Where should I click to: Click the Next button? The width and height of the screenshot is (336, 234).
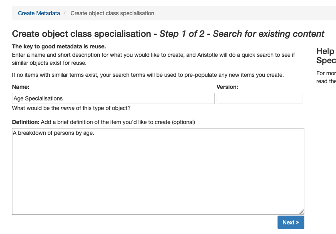coord(290,222)
